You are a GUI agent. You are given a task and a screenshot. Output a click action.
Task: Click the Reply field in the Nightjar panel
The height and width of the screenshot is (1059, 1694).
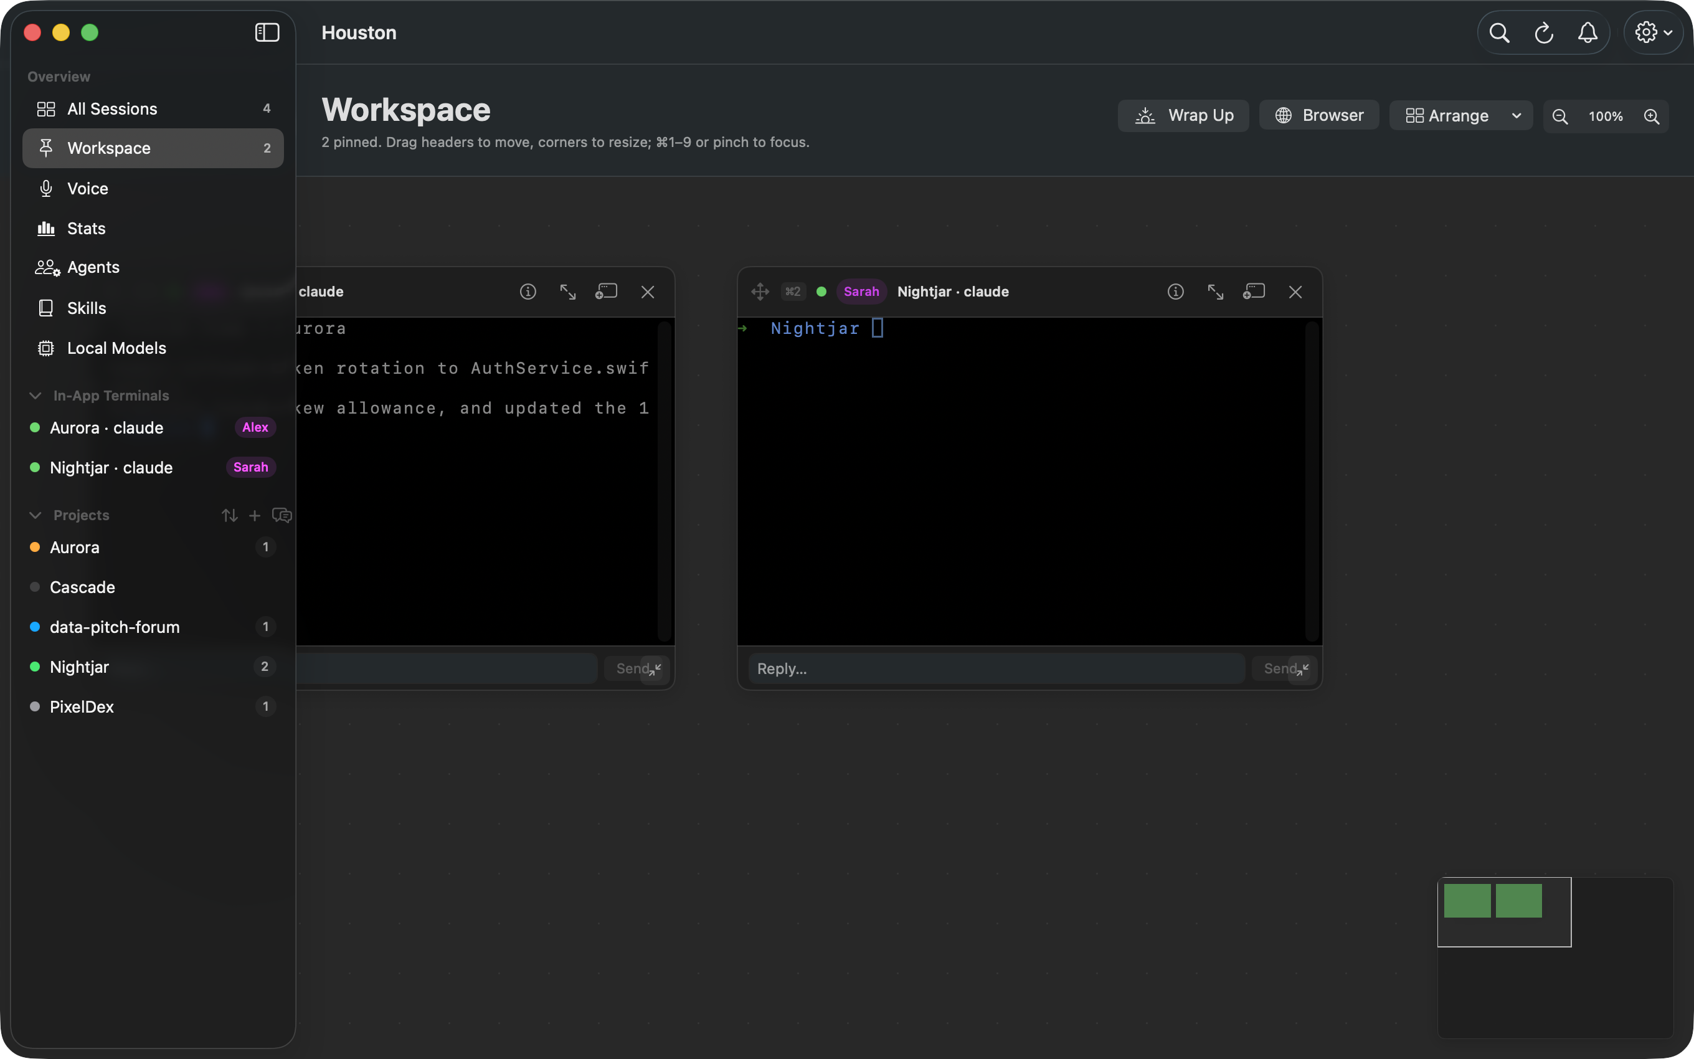(996, 669)
